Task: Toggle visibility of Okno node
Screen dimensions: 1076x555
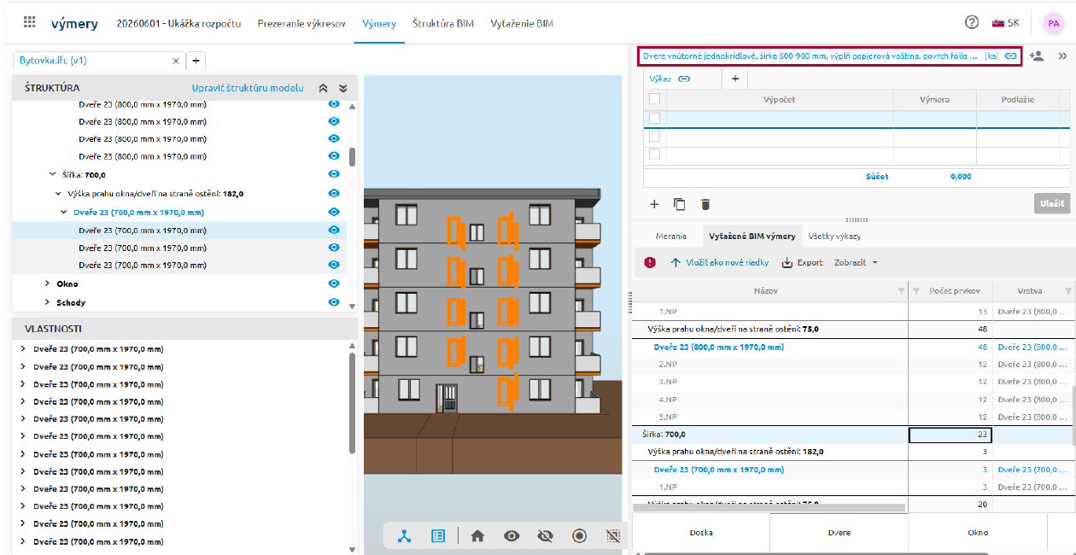Action: 334,283
